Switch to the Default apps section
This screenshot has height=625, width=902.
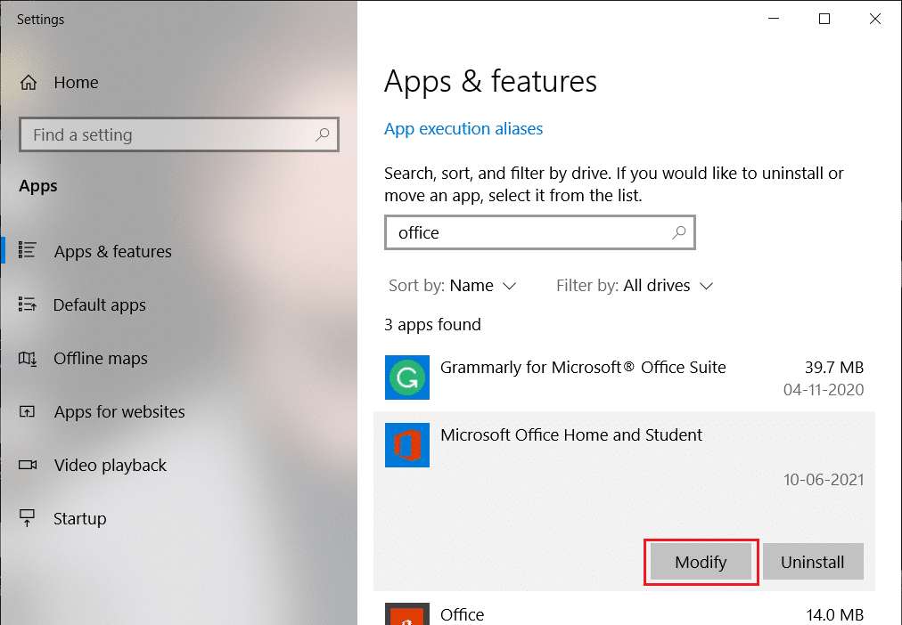click(x=100, y=304)
